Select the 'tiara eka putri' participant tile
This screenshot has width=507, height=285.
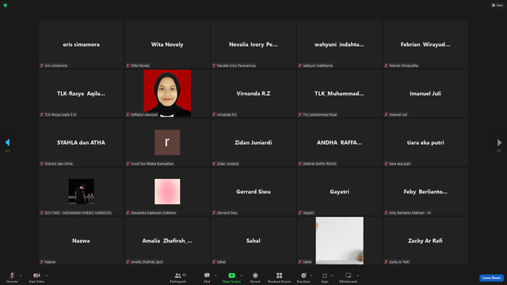coord(425,142)
